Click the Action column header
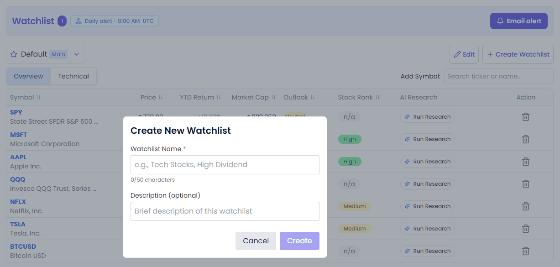This screenshot has width=560, height=267. pyautogui.click(x=526, y=97)
